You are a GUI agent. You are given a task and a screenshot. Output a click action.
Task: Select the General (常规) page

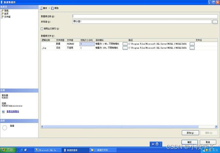point(6,11)
